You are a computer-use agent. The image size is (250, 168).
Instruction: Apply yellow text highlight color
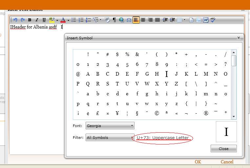click(52, 20)
